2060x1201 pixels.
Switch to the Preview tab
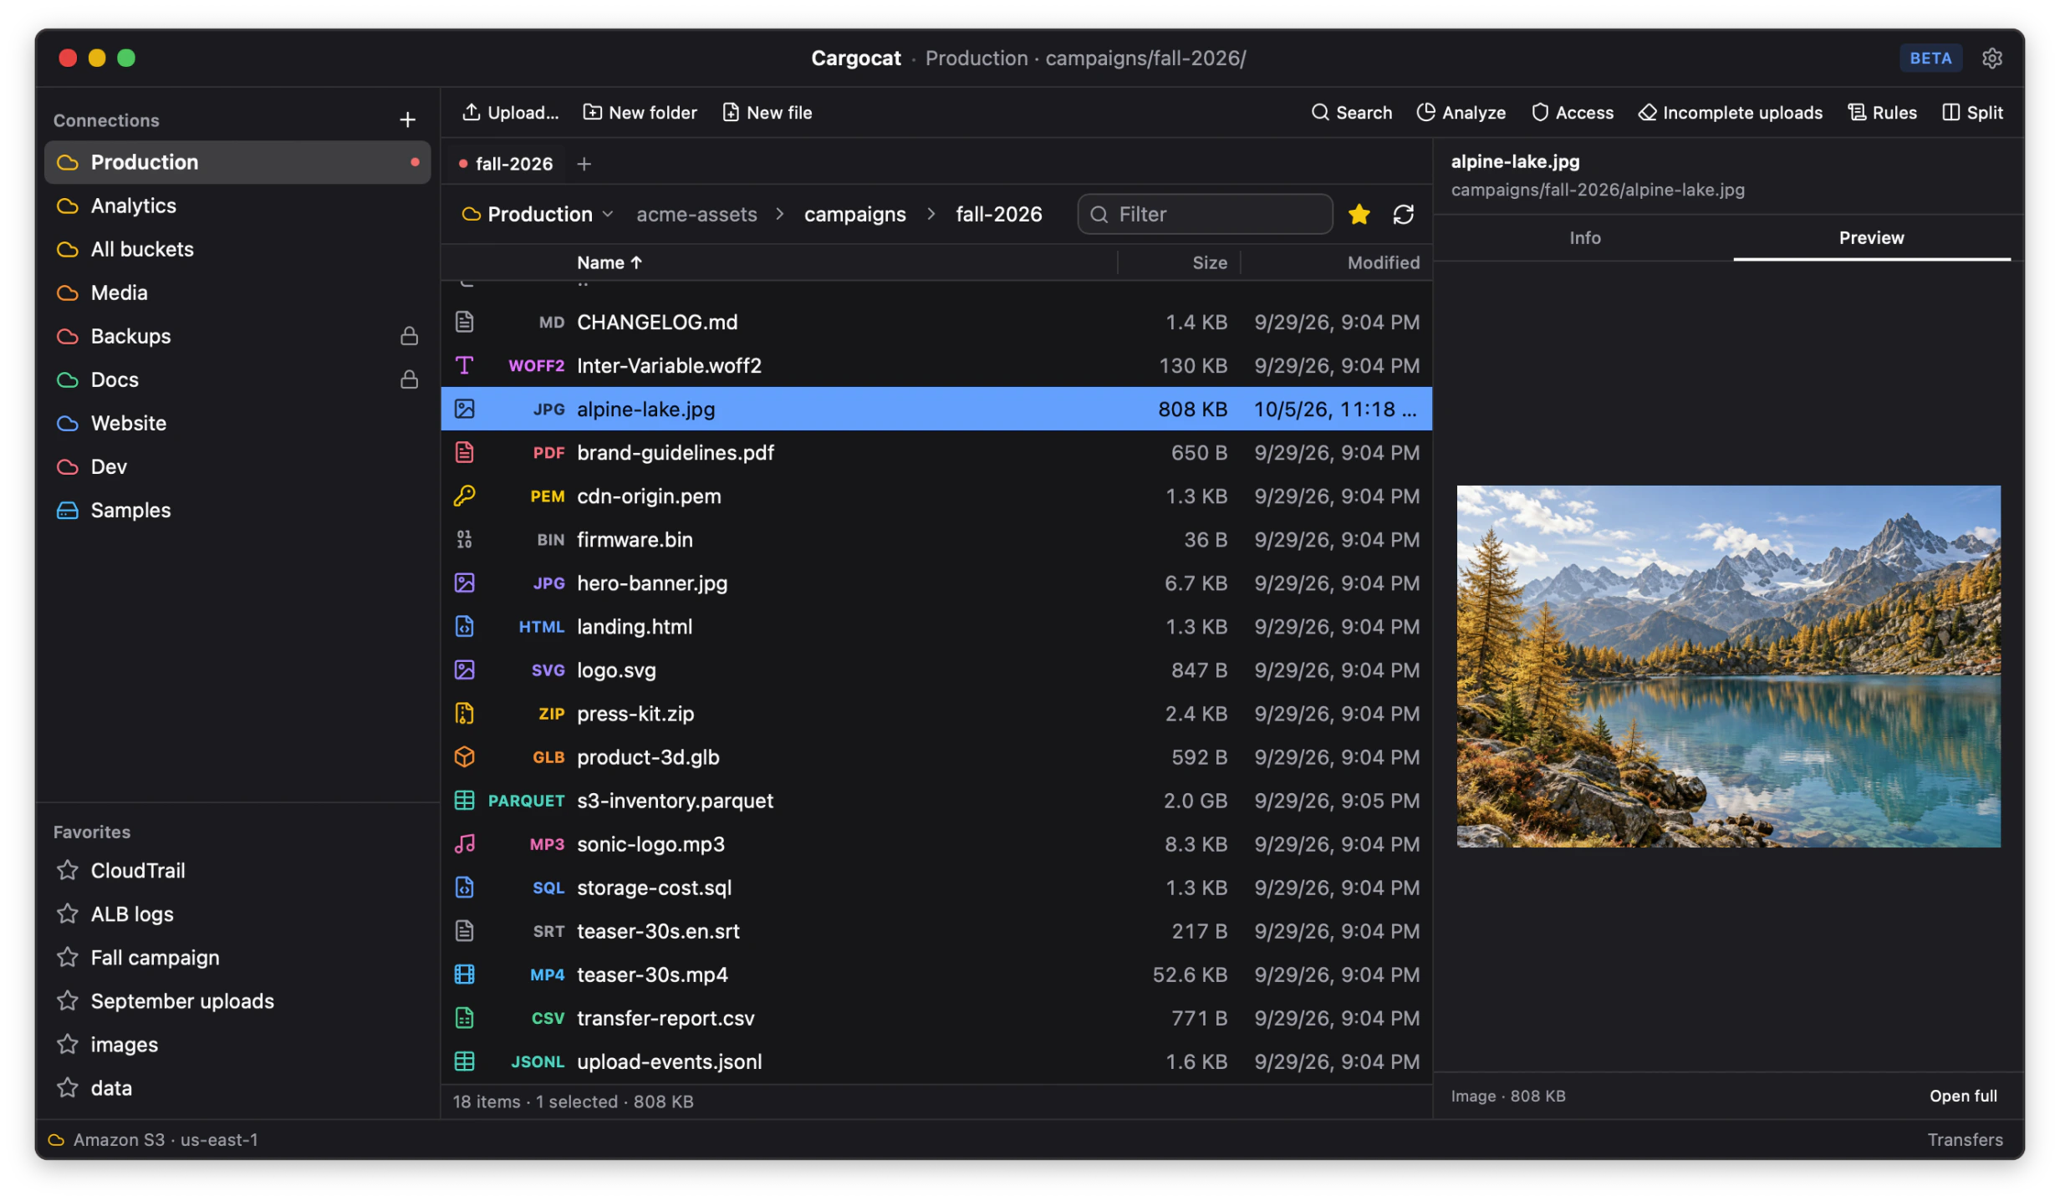pyautogui.click(x=1871, y=238)
